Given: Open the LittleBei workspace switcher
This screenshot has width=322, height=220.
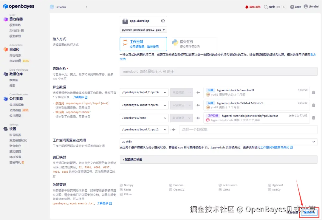Looking at the screenshot, I should click(69, 7).
